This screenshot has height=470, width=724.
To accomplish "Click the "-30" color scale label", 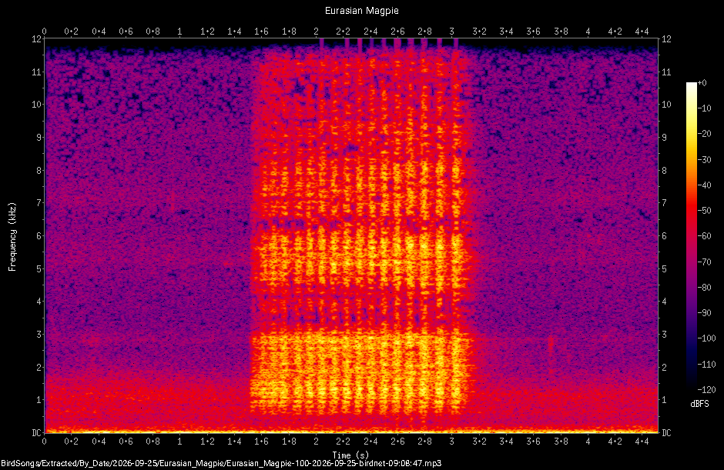I will pos(704,159).
